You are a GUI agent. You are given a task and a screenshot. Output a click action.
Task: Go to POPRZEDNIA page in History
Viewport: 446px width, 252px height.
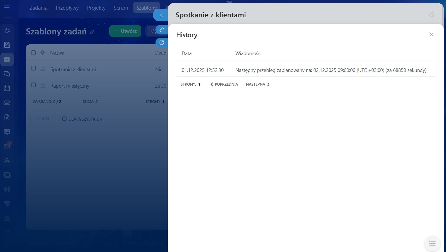(224, 84)
